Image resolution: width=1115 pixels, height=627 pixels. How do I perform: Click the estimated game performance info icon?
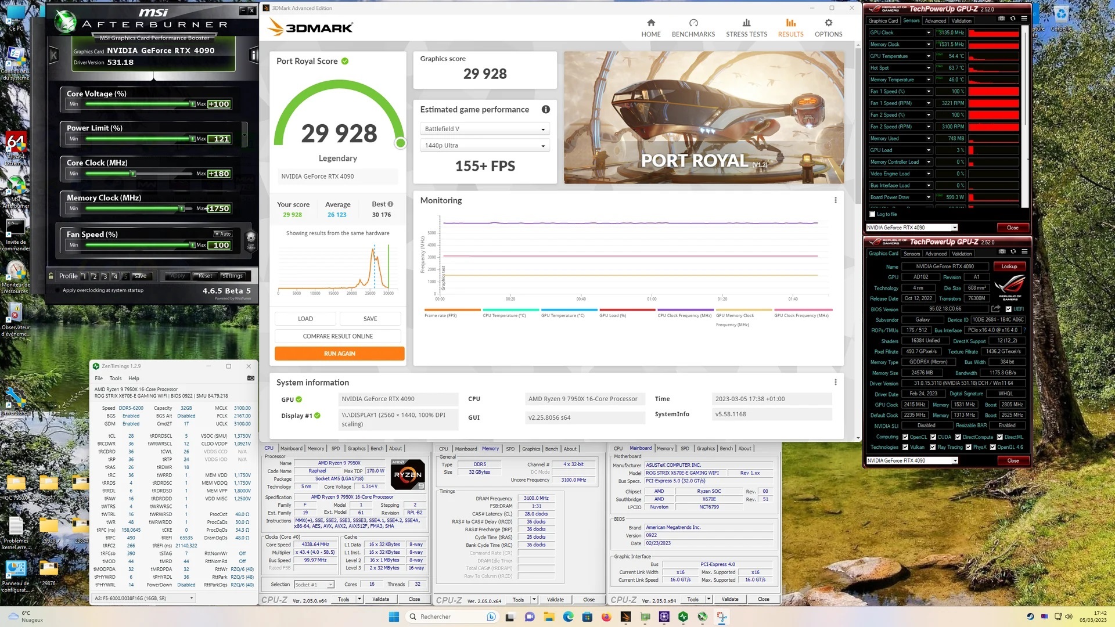tap(545, 110)
